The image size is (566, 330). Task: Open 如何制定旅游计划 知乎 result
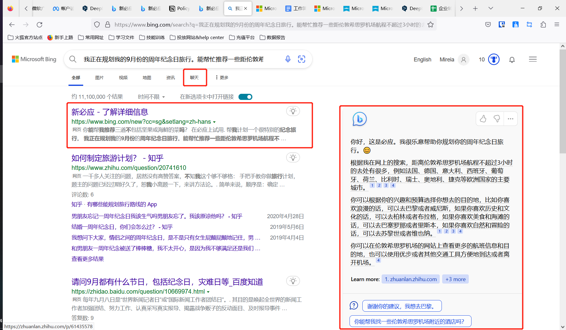(x=117, y=158)
